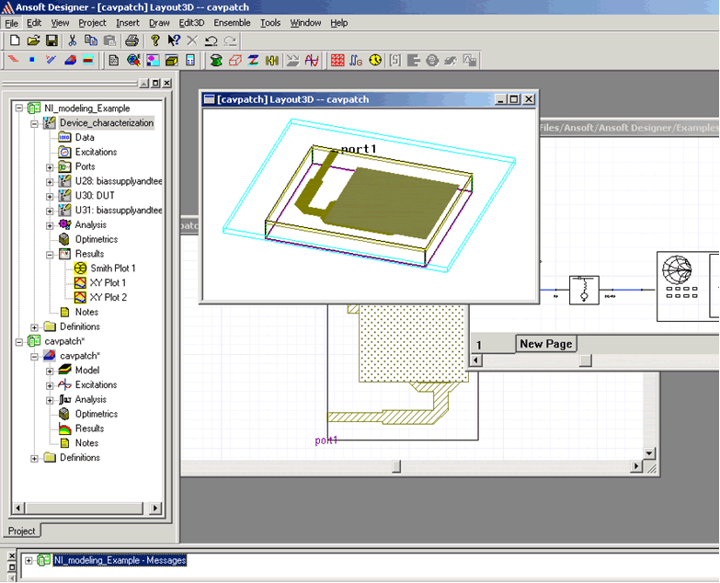Click the Delete X toolbar icon
This screenshot has width=720, height=583.
[192, 40]
